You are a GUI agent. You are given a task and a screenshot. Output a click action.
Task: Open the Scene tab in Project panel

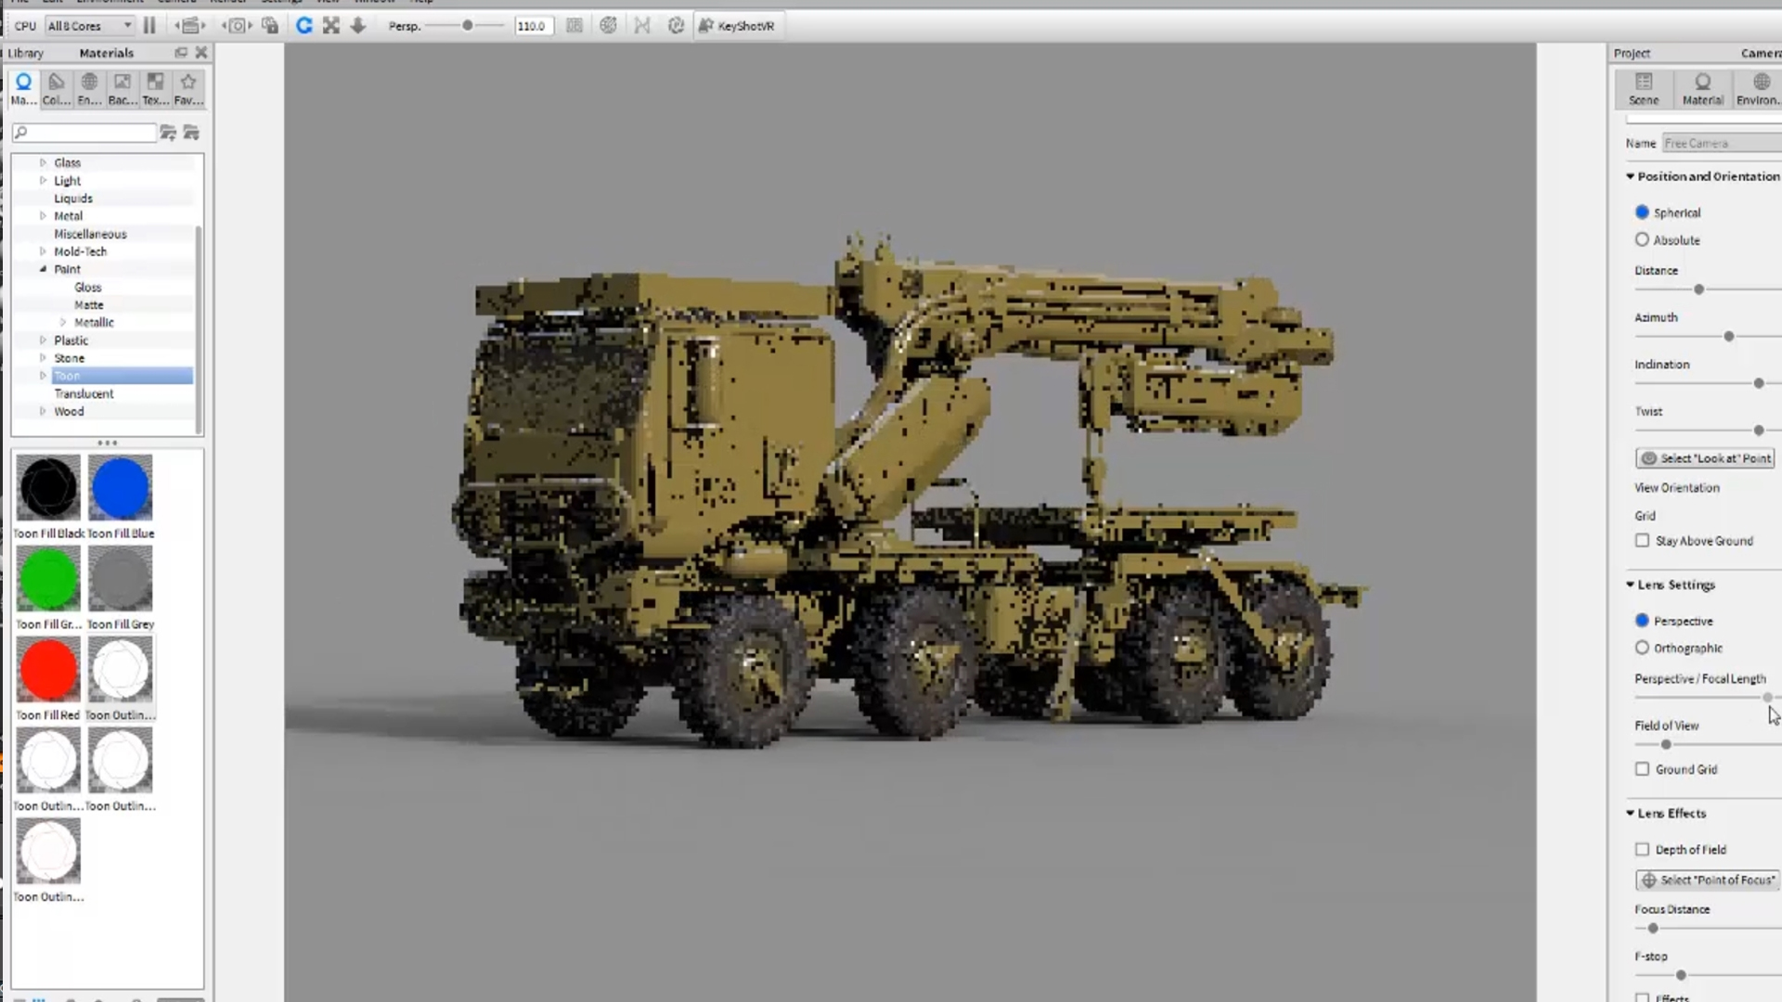[1643, 89]
